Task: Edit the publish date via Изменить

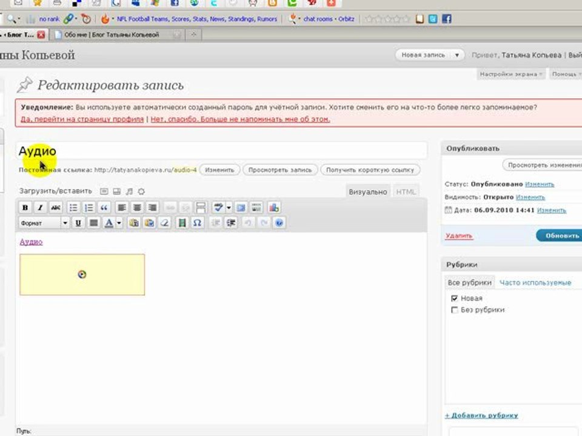Action: (x=552, y=210)
